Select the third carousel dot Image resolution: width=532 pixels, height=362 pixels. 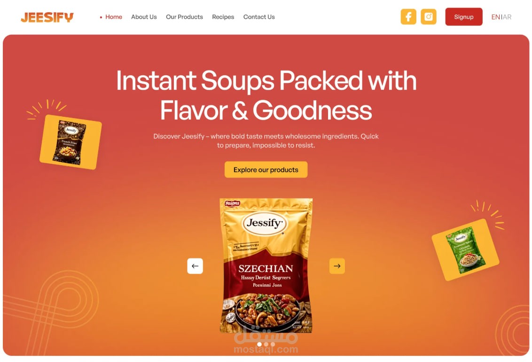pyautogui.click(x=273, y=344)
